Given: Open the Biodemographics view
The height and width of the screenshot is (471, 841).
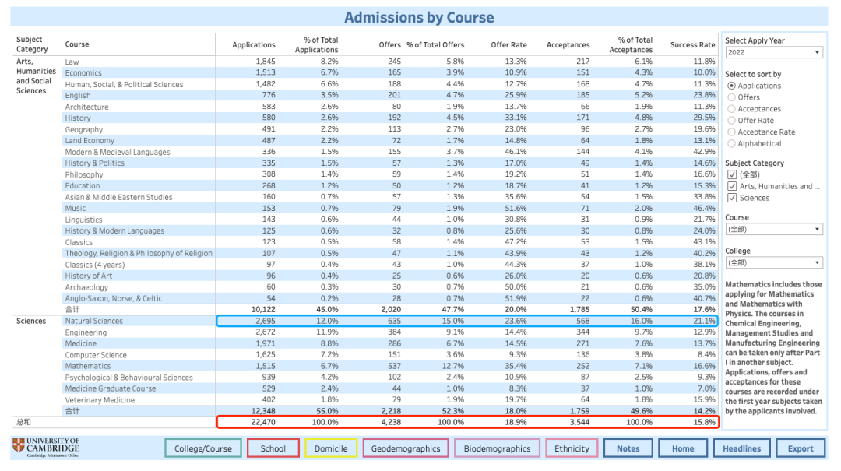Looking at the screenshot, I should click(497, 448).
